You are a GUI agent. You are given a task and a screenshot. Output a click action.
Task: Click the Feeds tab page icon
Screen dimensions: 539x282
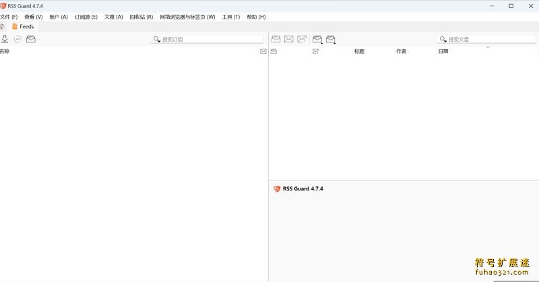click(14, 26)
